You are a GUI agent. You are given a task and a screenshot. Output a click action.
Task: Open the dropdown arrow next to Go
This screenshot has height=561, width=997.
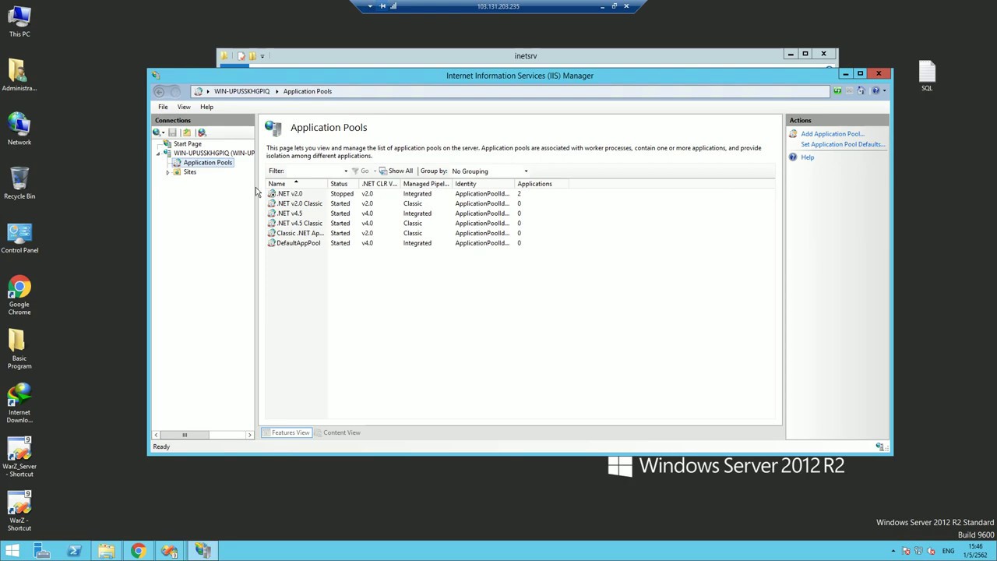click(375, 171)
